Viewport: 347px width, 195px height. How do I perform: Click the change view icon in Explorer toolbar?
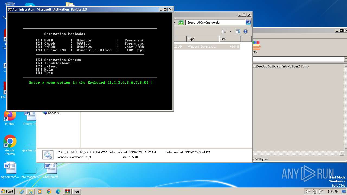224,31
